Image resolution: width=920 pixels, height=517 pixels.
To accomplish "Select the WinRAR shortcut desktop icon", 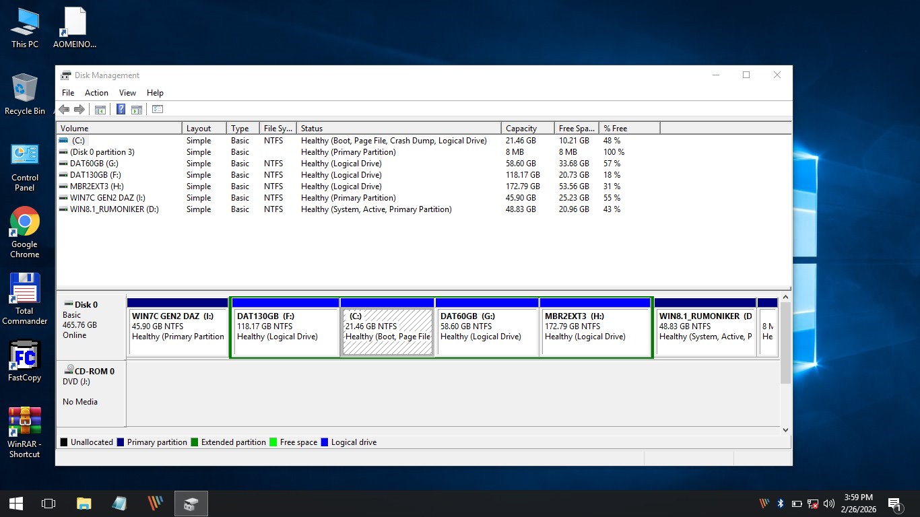I will click(25, 432).
